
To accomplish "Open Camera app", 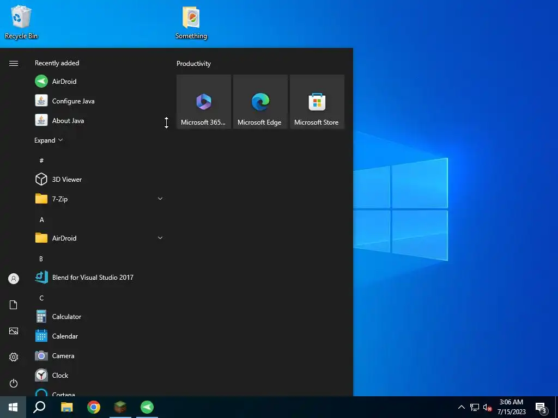I will pyautogui.click(x=99, y=355).
